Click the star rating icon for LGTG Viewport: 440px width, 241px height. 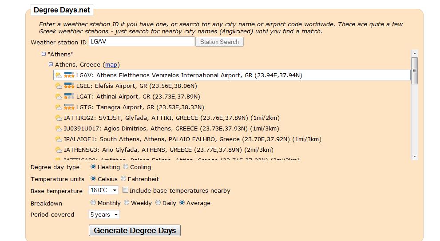pyautogui.click(x=69, y=107)
